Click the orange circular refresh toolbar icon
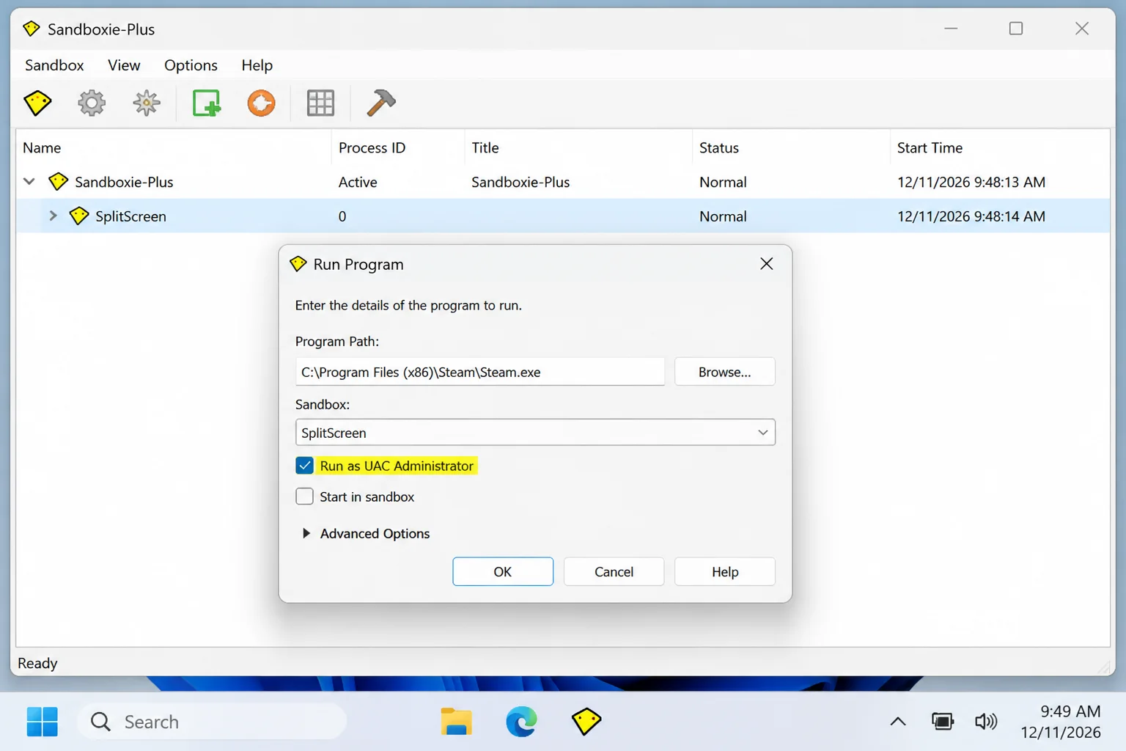 (261, 103)
